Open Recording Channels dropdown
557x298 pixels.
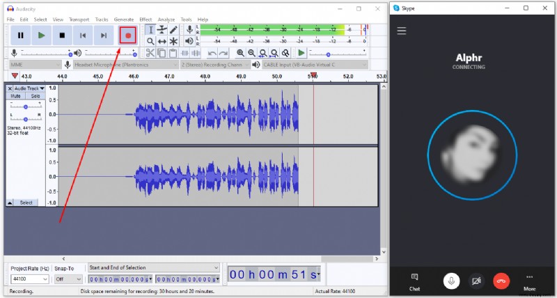[215, 65]
